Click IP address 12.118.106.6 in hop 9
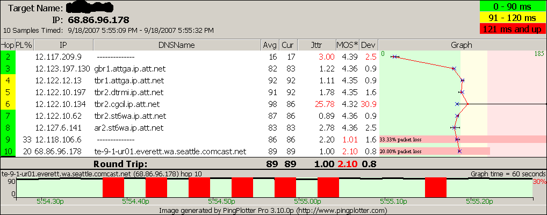547x215 pixels. (57, 139)
